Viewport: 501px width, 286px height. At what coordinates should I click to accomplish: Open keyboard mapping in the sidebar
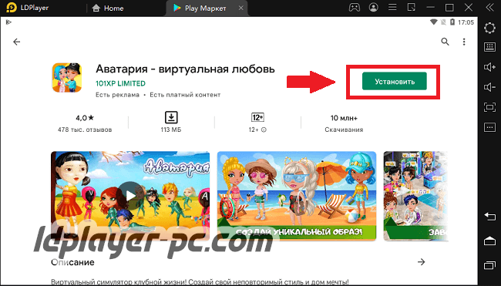[x=489, y=47]
